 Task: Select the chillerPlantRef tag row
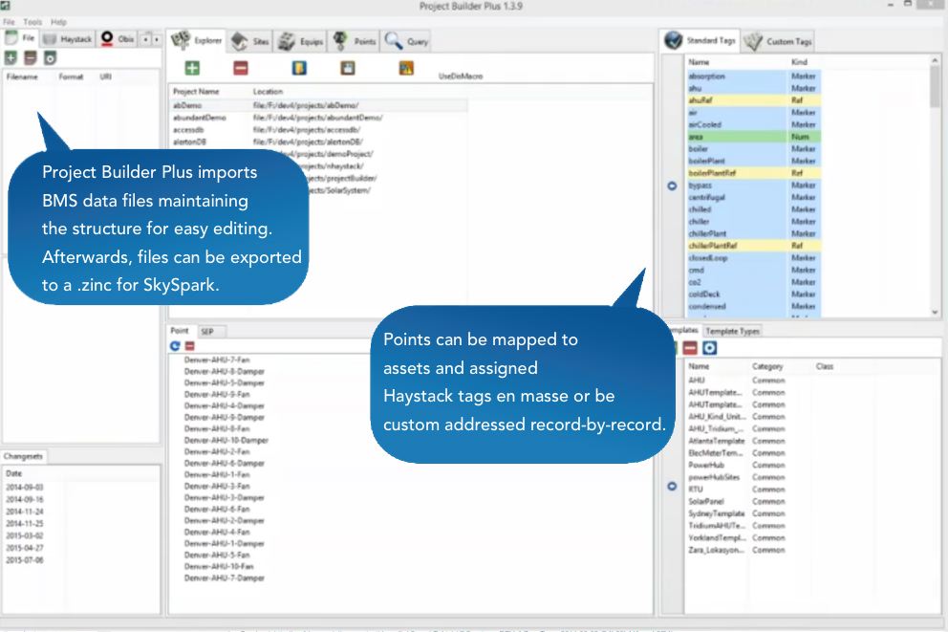click(753, 246)
